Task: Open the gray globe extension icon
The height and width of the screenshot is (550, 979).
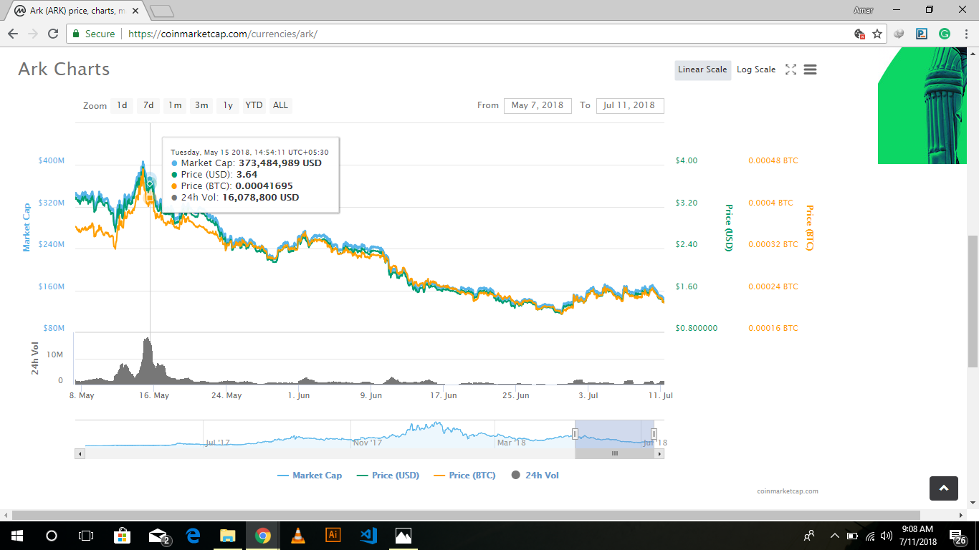Action: click(900, 34)
